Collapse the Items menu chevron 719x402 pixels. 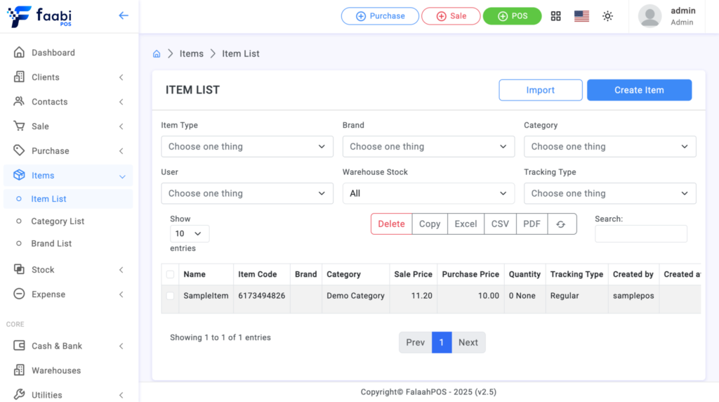point(122,176)
